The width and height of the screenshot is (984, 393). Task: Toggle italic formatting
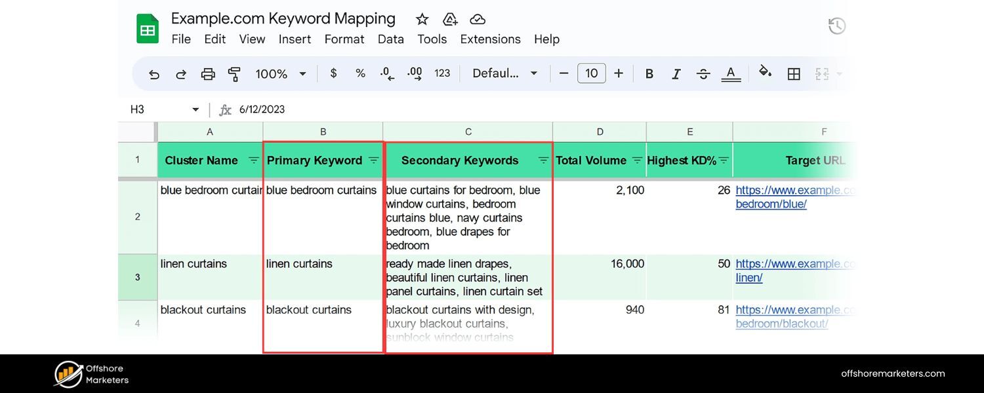coord(676,73)
